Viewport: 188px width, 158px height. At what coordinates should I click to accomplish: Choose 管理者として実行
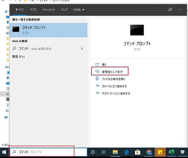112,72
